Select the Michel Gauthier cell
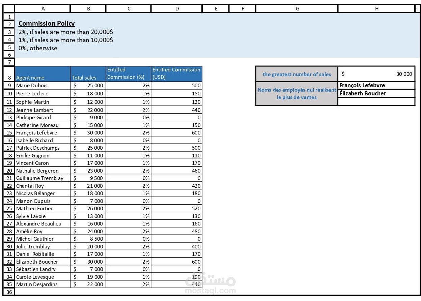The image size is (421, 301). [x=43, y=239]
